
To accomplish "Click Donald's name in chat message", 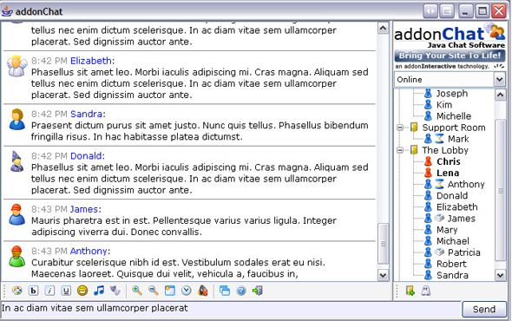I will (86, 156).
